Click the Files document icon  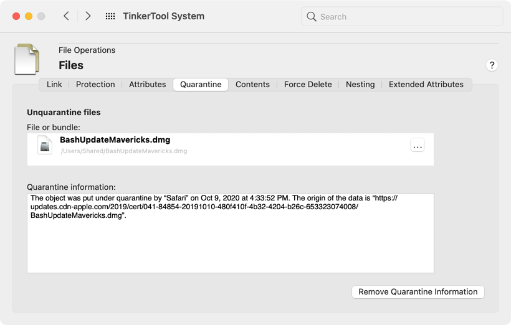click(27, 59)
